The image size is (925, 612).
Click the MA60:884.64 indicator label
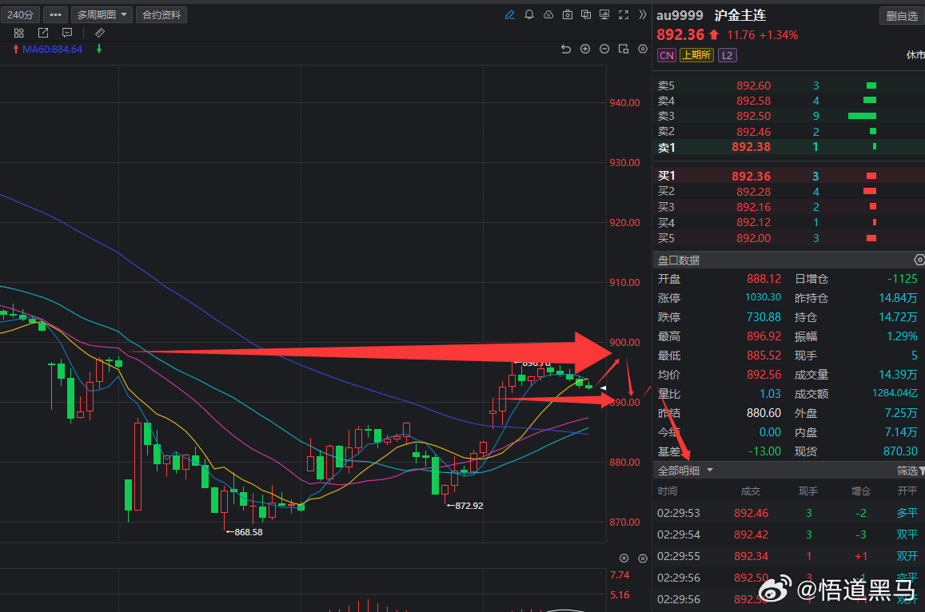pos(52,50)
